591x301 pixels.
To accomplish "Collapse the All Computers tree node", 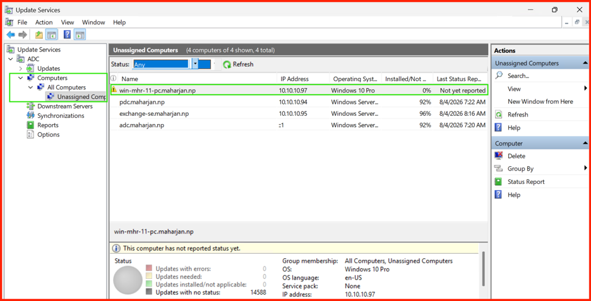I will click(x=30, y=88).
